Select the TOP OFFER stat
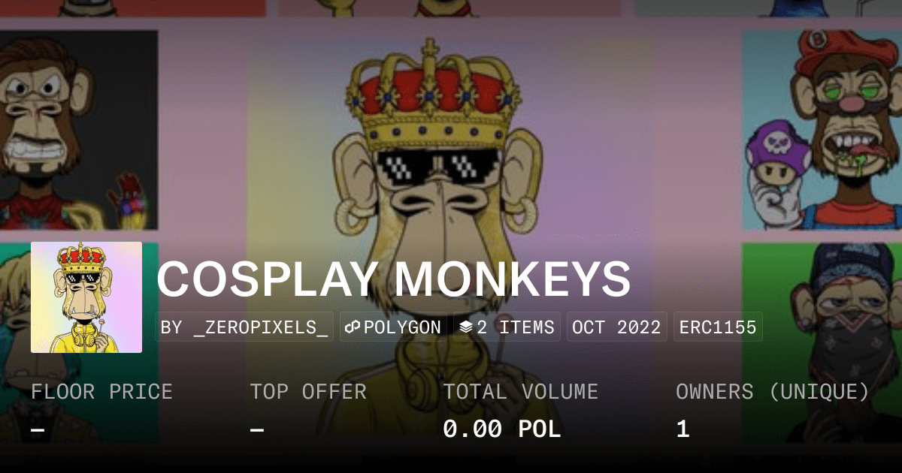902x473 pixels. point(308,410)
